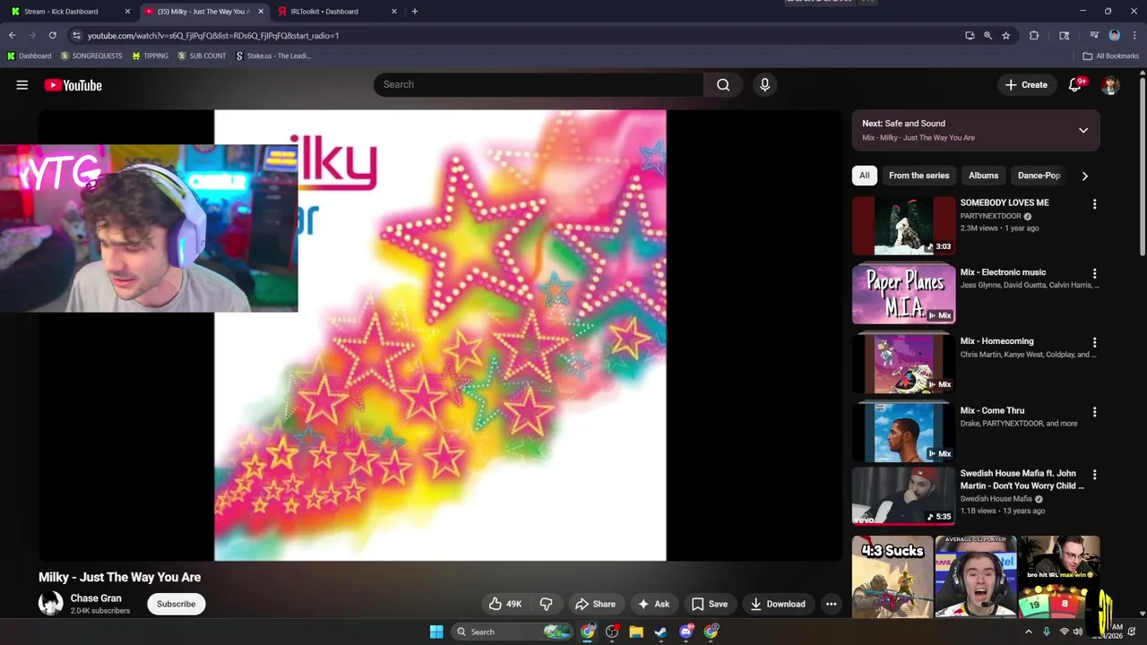Open more actions ellipsis under video

pyautogui.click(x=831, y=604)
